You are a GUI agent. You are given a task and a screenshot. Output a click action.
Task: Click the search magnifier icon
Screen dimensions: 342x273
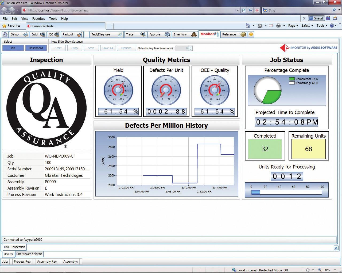(334, 10)
